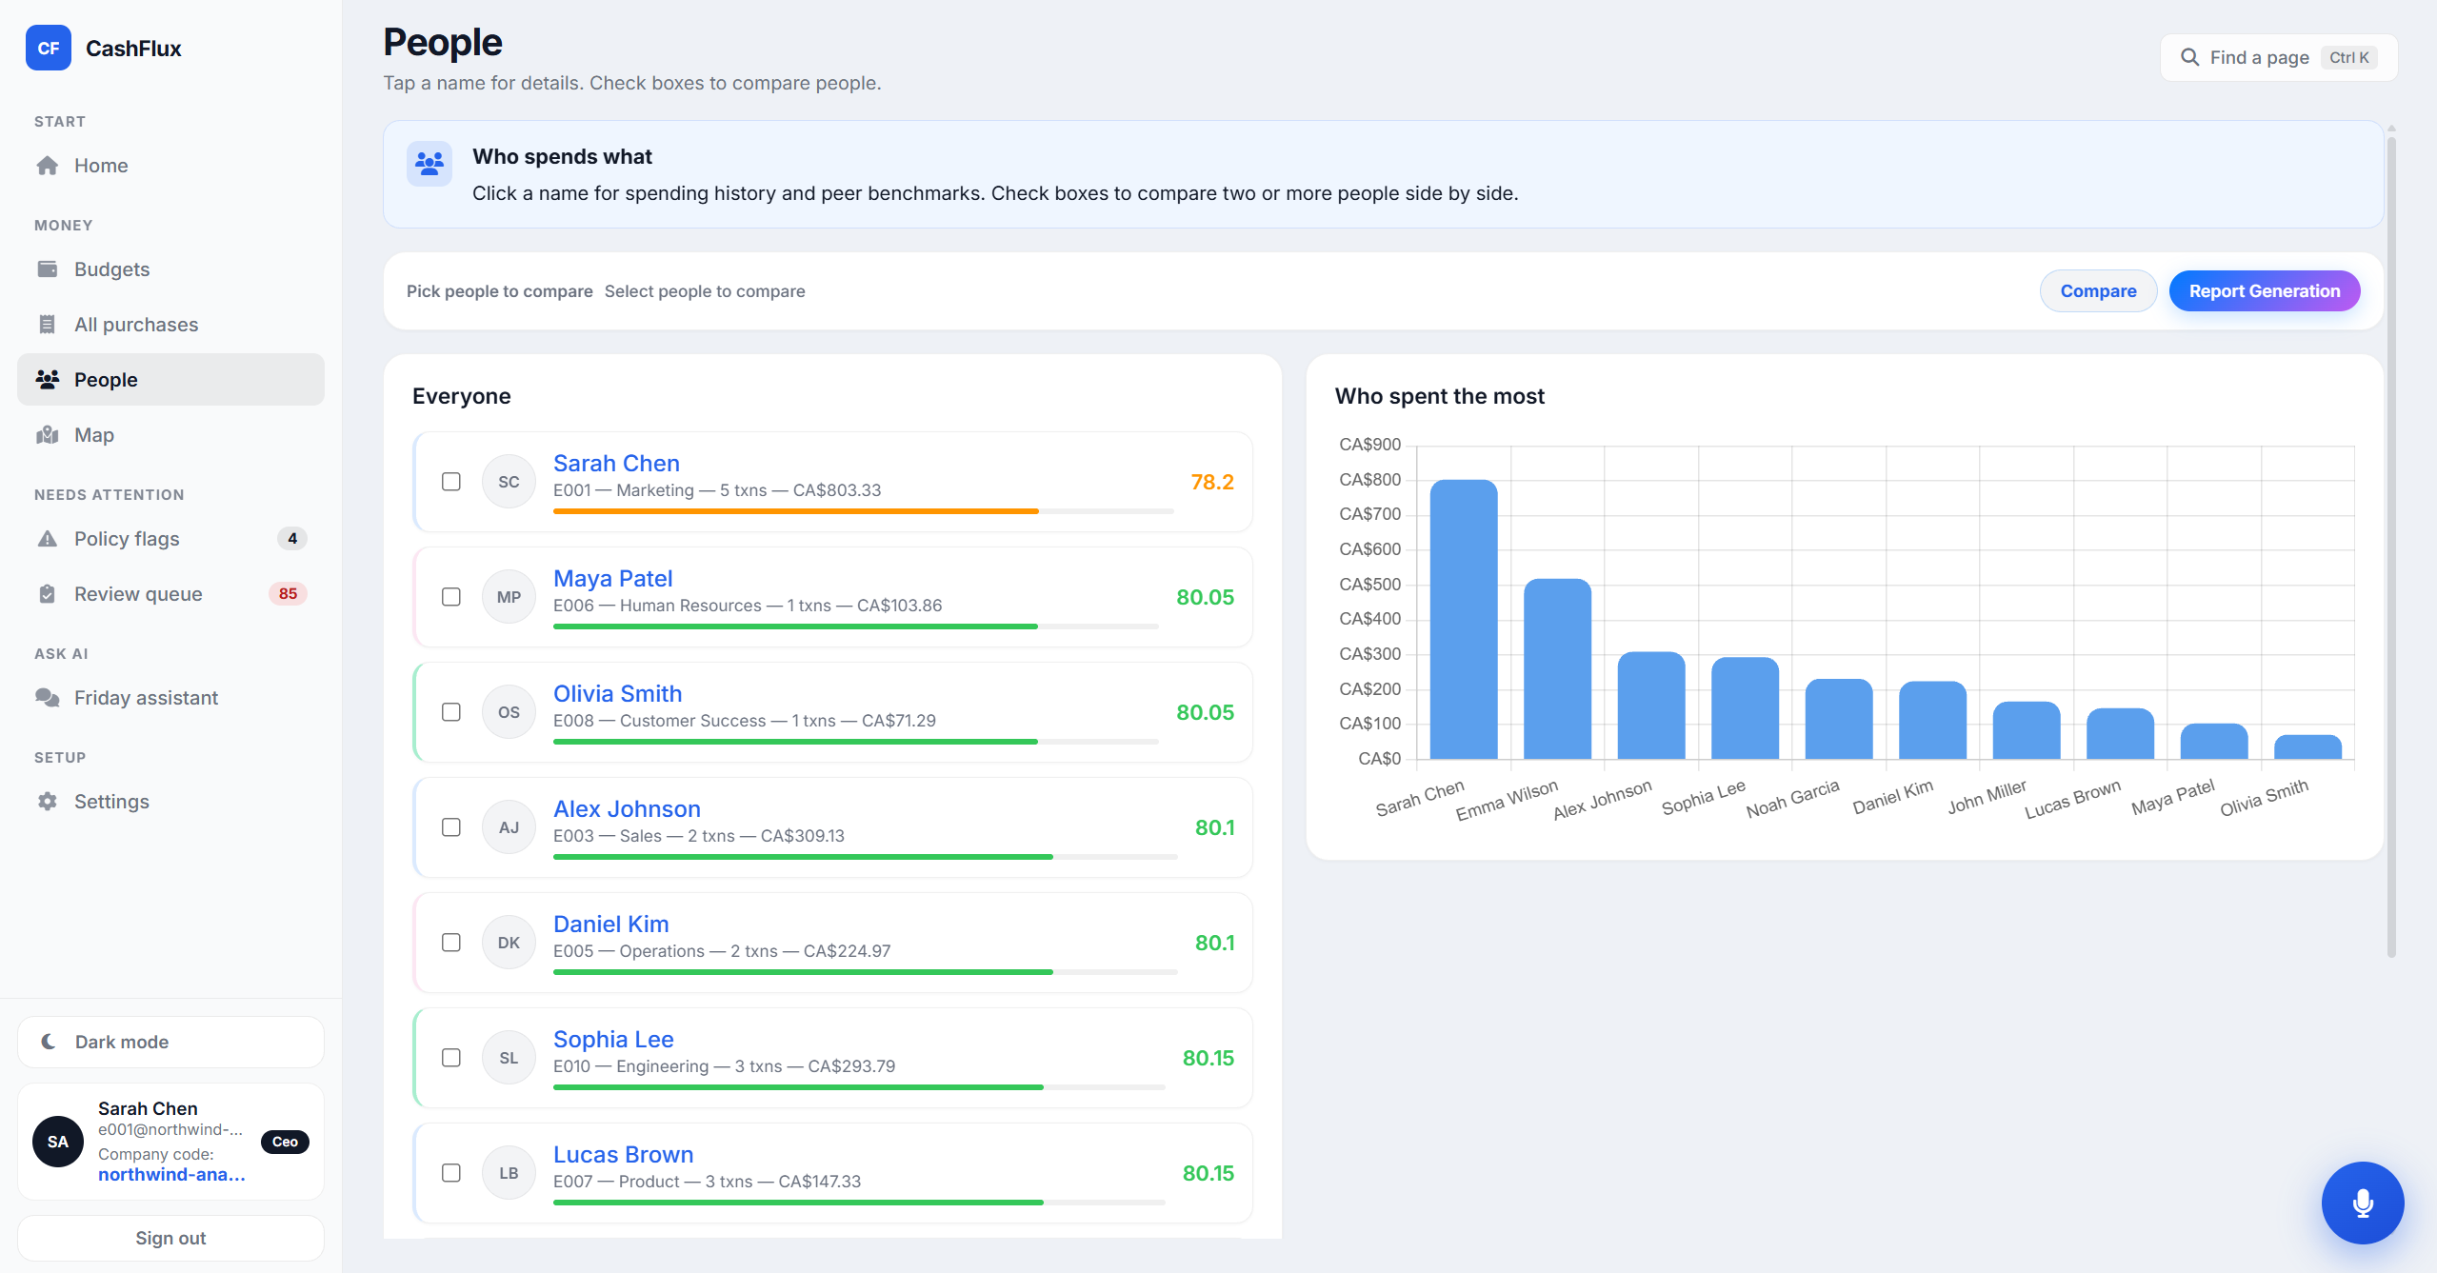The image size is (2437, 1273).
Task: Click the SA user avatar
Action: pyautogui.click(x=58, y=1142)
